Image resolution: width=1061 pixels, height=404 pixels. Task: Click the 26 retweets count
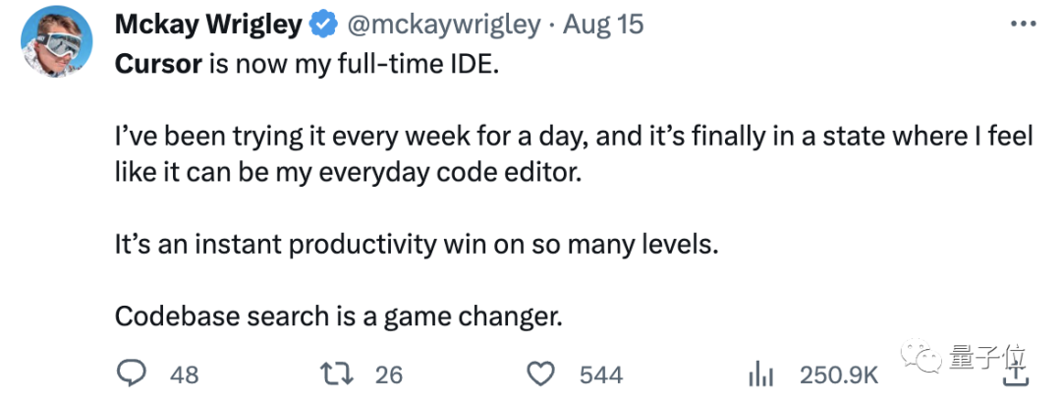pyautogui.click(x=389, y=375)
